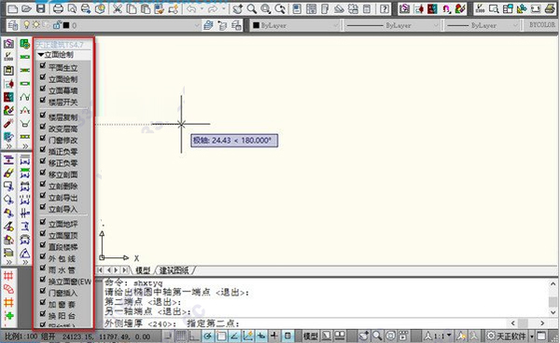560x343 pixels.
Task: Open the 比例1:100 scale setting
Action: pos(21,336)
